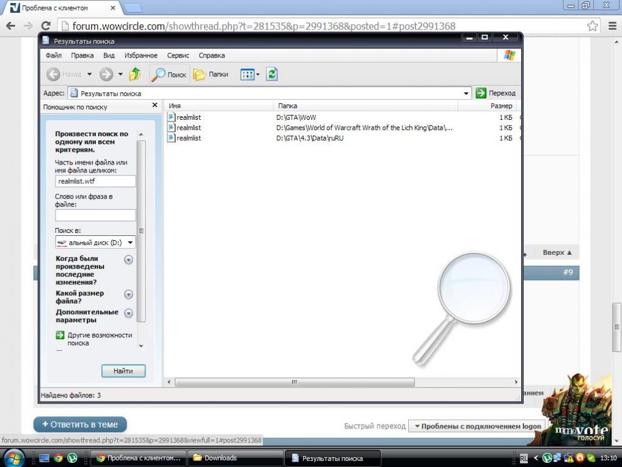Viewport: 622px width, 467px height.
Task: Reload the page in Chrome
Action: tap(45, 26)
